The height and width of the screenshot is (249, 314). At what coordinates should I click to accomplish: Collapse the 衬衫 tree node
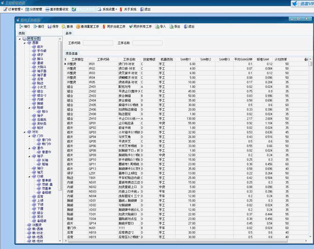click(x=24, y=132)
